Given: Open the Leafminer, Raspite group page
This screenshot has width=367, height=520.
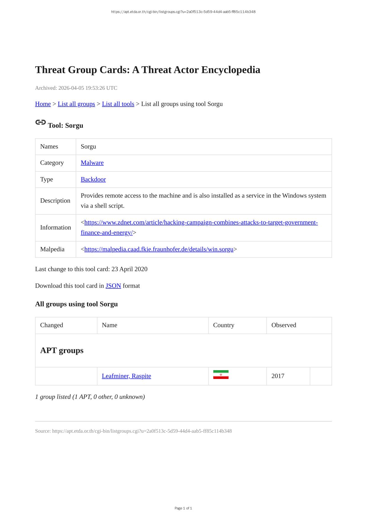Looking at the screenshot, I should pyautogui.click(x=126, y=376).
